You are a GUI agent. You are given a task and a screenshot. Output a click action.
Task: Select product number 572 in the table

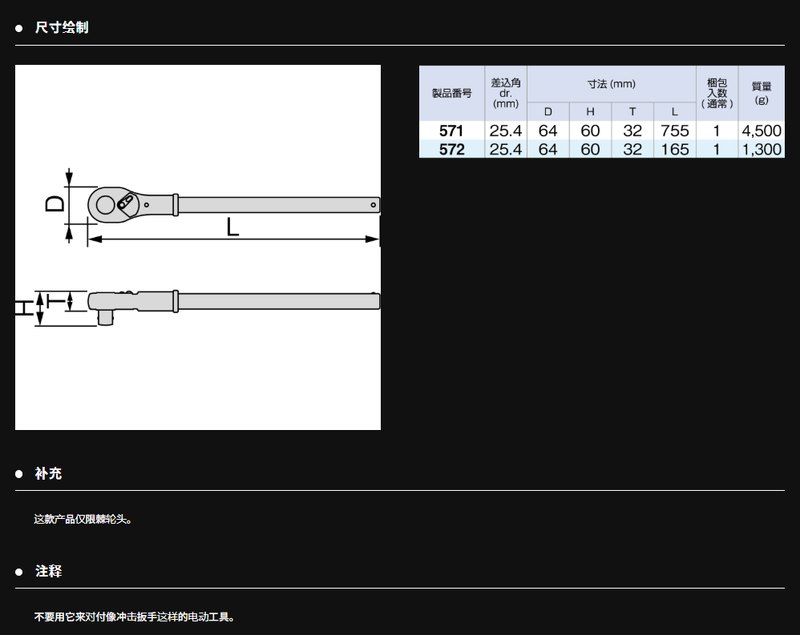coord(451,150)
